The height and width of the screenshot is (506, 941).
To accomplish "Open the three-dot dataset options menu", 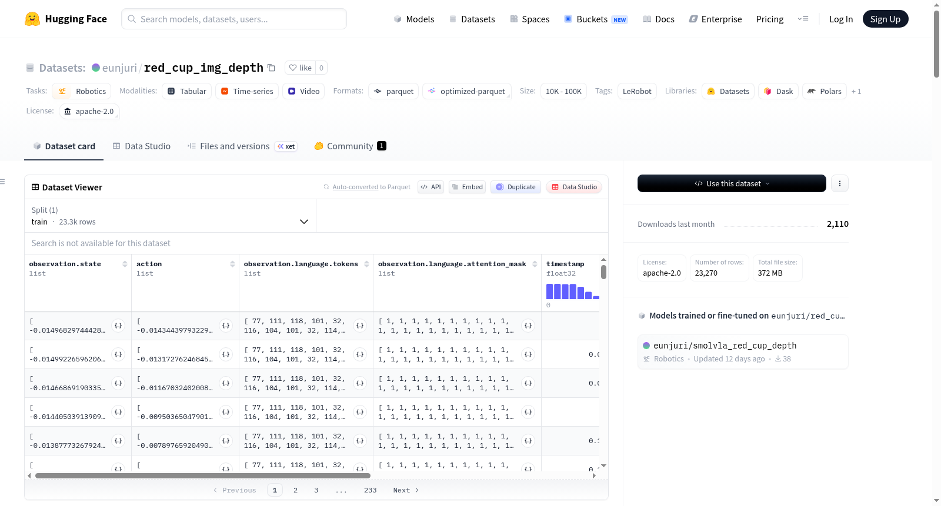I will (840, 183).
